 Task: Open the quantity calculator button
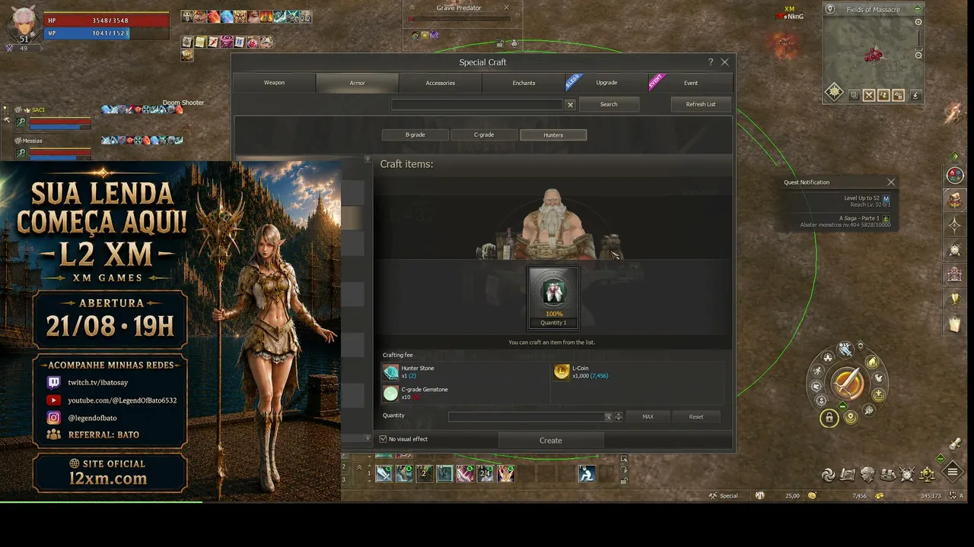(608, 416)
